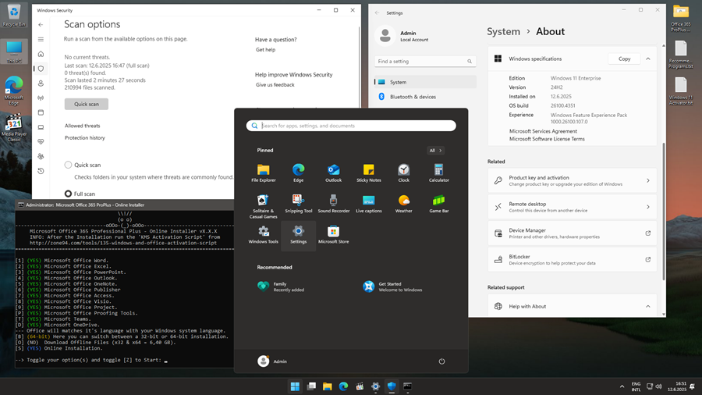Viewport: 702px width, 395px height.
Task: Click Windows Start button on taskbar
Action: 295,386
